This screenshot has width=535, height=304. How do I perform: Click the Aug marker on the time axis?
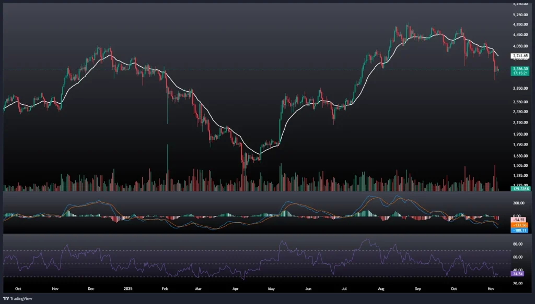(x=380, y=288)
